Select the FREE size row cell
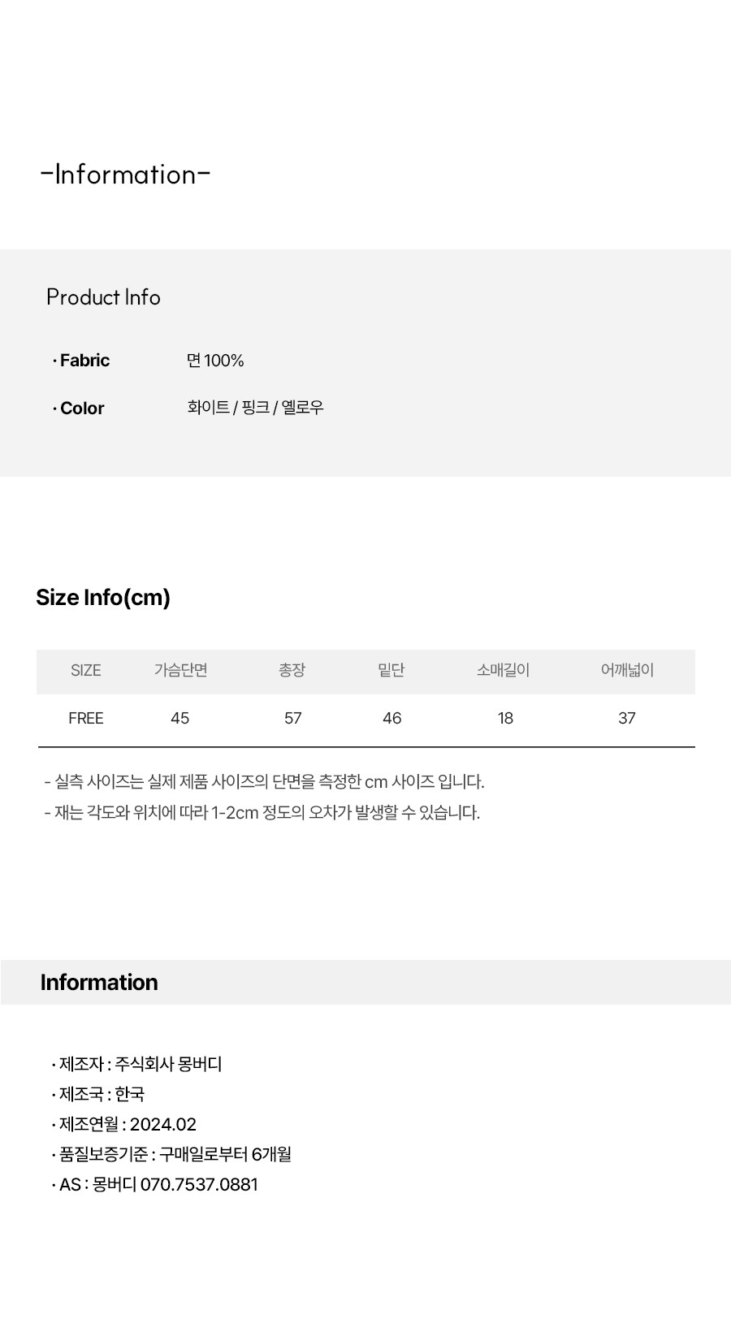This screenshot has height=1336, width=731. (x=86, y=719)
